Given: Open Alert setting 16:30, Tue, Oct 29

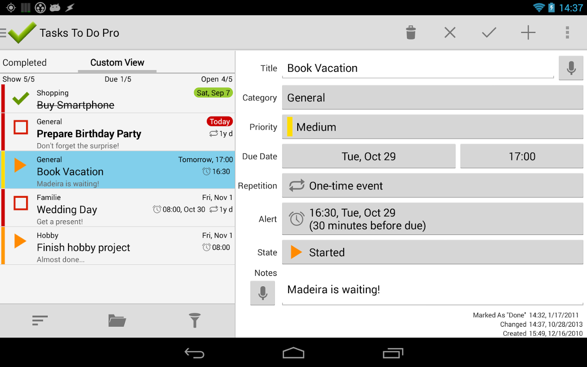Looking at the screenshot, I should [433, 219].
